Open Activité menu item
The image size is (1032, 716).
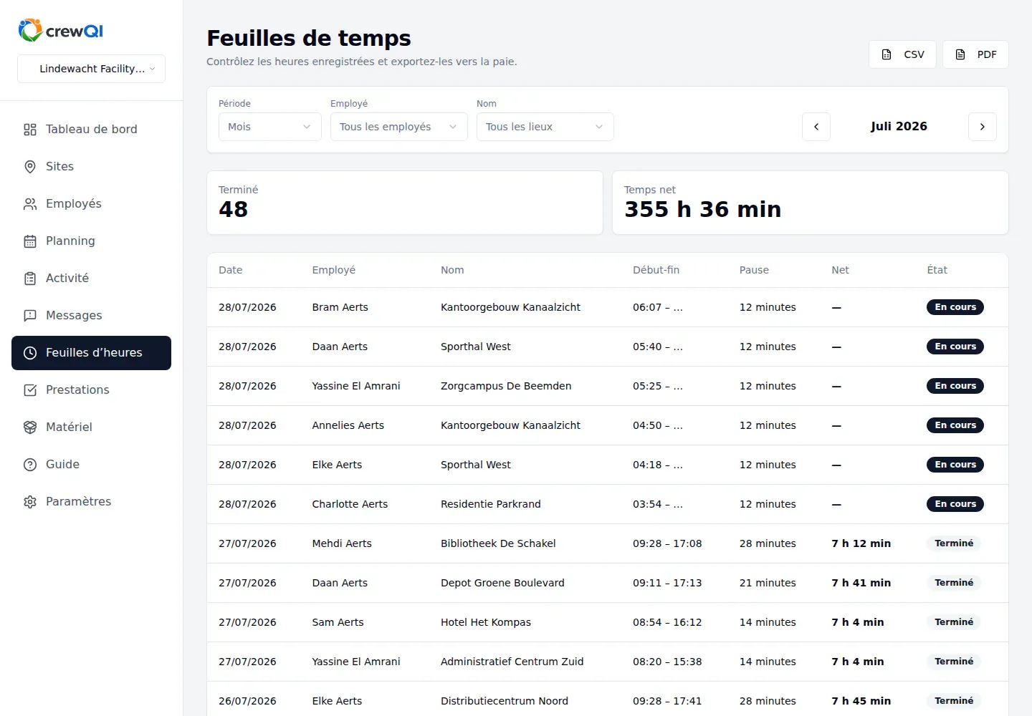click(91, 279)
